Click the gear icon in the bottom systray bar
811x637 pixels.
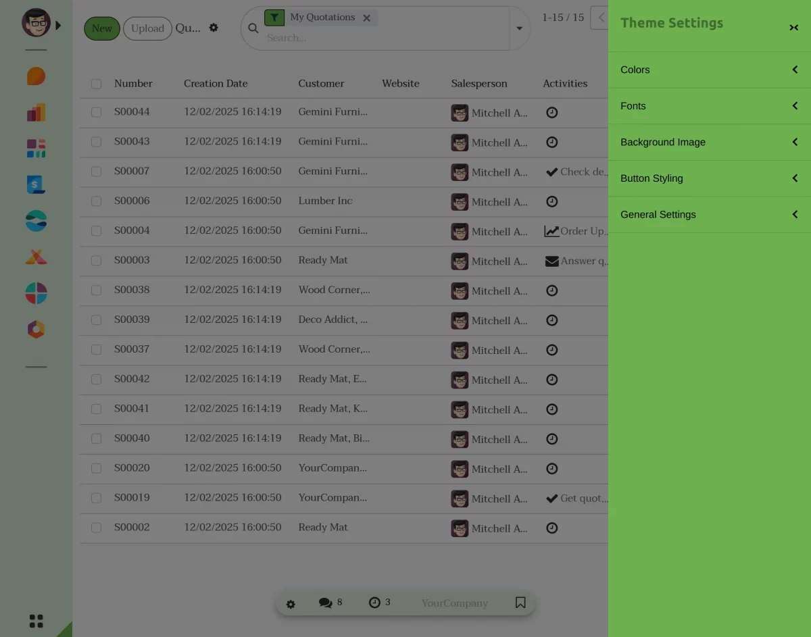point(291,604)
